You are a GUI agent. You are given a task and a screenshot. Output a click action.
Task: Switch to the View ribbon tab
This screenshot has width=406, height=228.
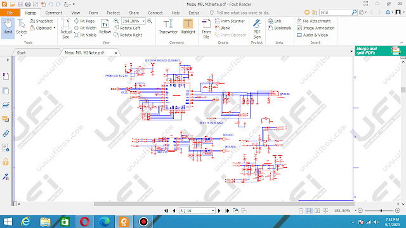click(x=75, y=13)
